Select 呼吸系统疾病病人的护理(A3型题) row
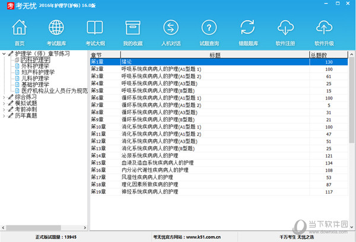Image resolution: width=356 pixels, height=242 pixels. pos(219,83)
